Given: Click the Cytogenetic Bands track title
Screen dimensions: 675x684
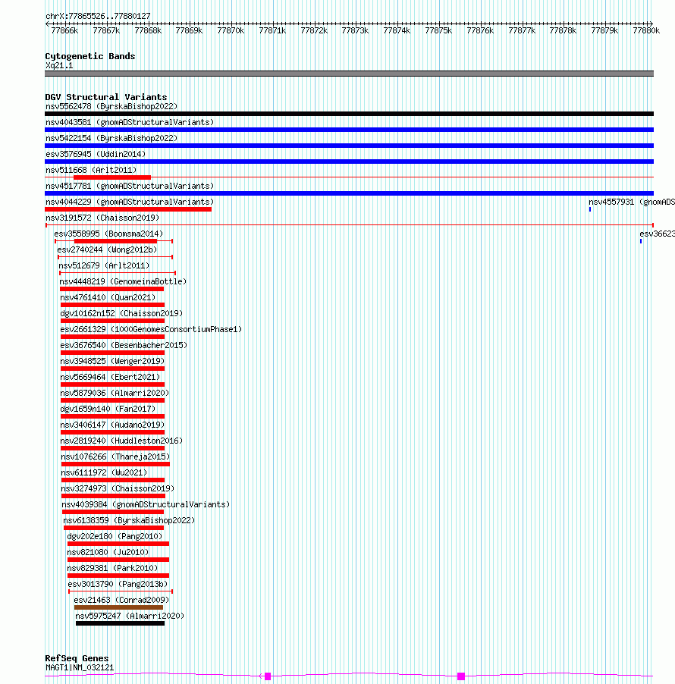Looking at the screenshot, I should tap(90, 56).
